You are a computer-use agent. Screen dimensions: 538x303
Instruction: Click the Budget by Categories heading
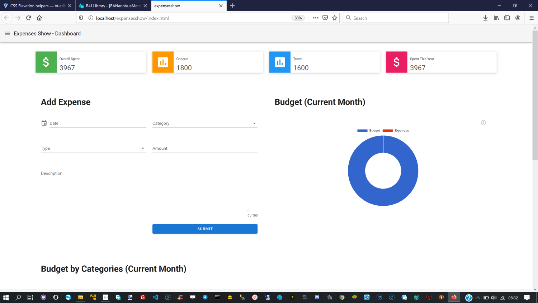click(114, 269)
